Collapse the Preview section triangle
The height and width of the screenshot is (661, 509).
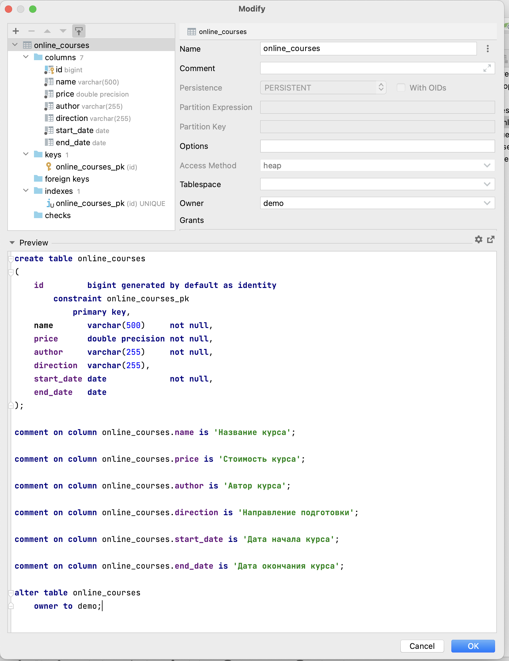(x=12, y=243)
